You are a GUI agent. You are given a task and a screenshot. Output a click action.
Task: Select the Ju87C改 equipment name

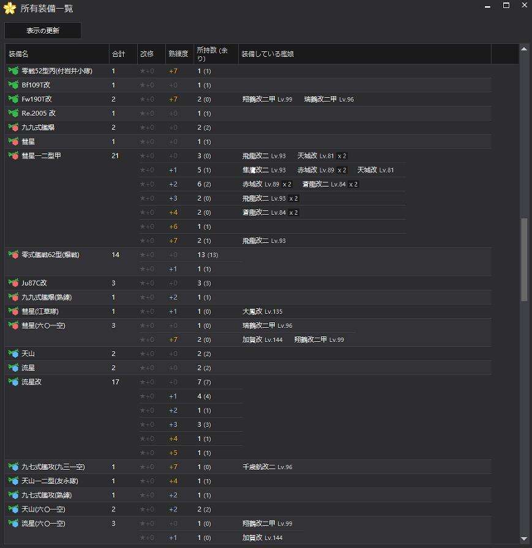[x=34, y=283]
